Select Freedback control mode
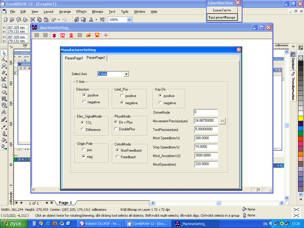 pyautogui.click(x=118, y=157)
